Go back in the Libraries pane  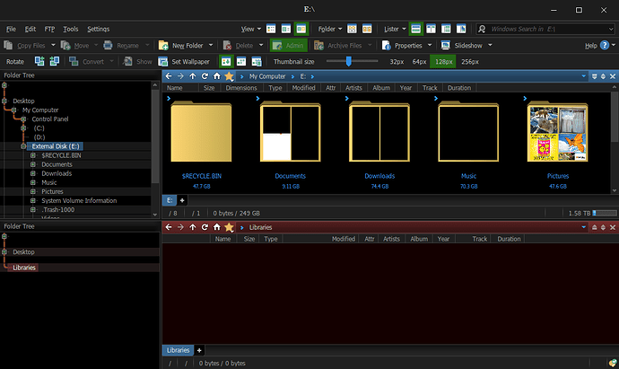[x=169, y=227]
